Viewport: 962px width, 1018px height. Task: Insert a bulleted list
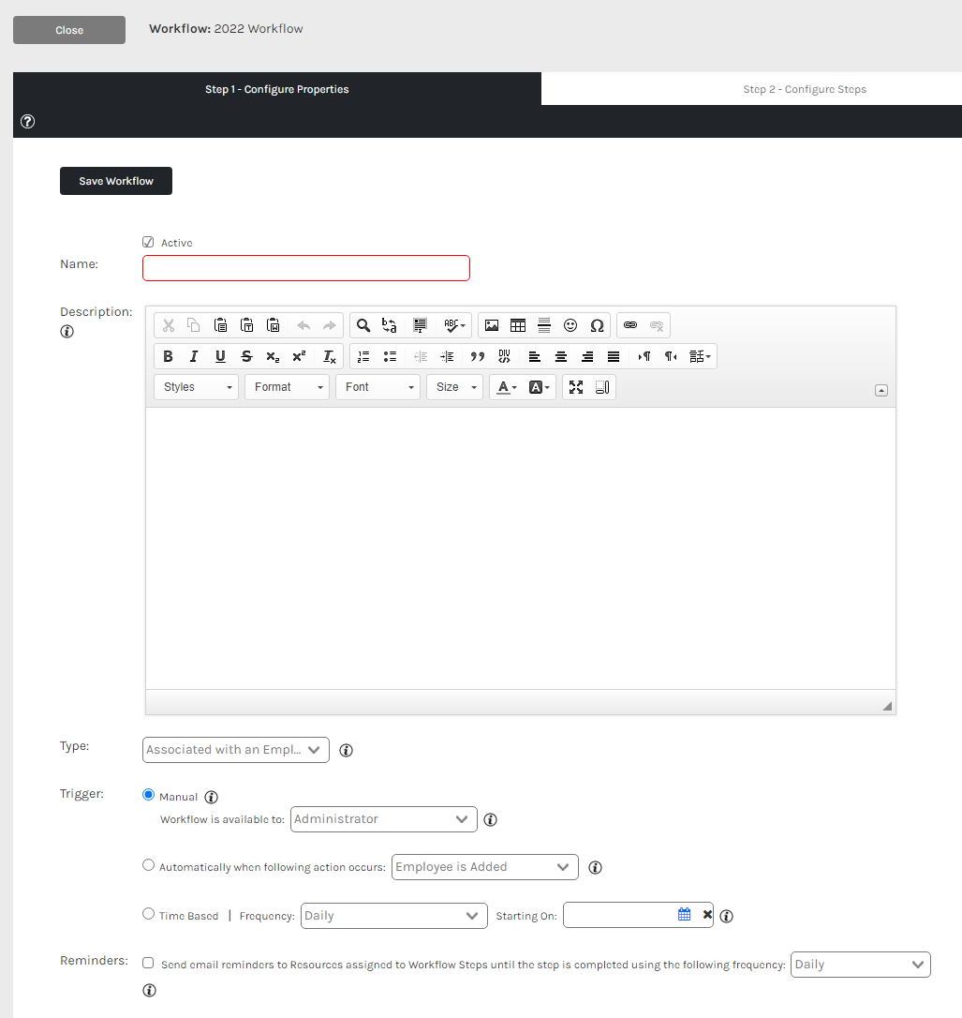pyautogui.click(x=390, y=356)
